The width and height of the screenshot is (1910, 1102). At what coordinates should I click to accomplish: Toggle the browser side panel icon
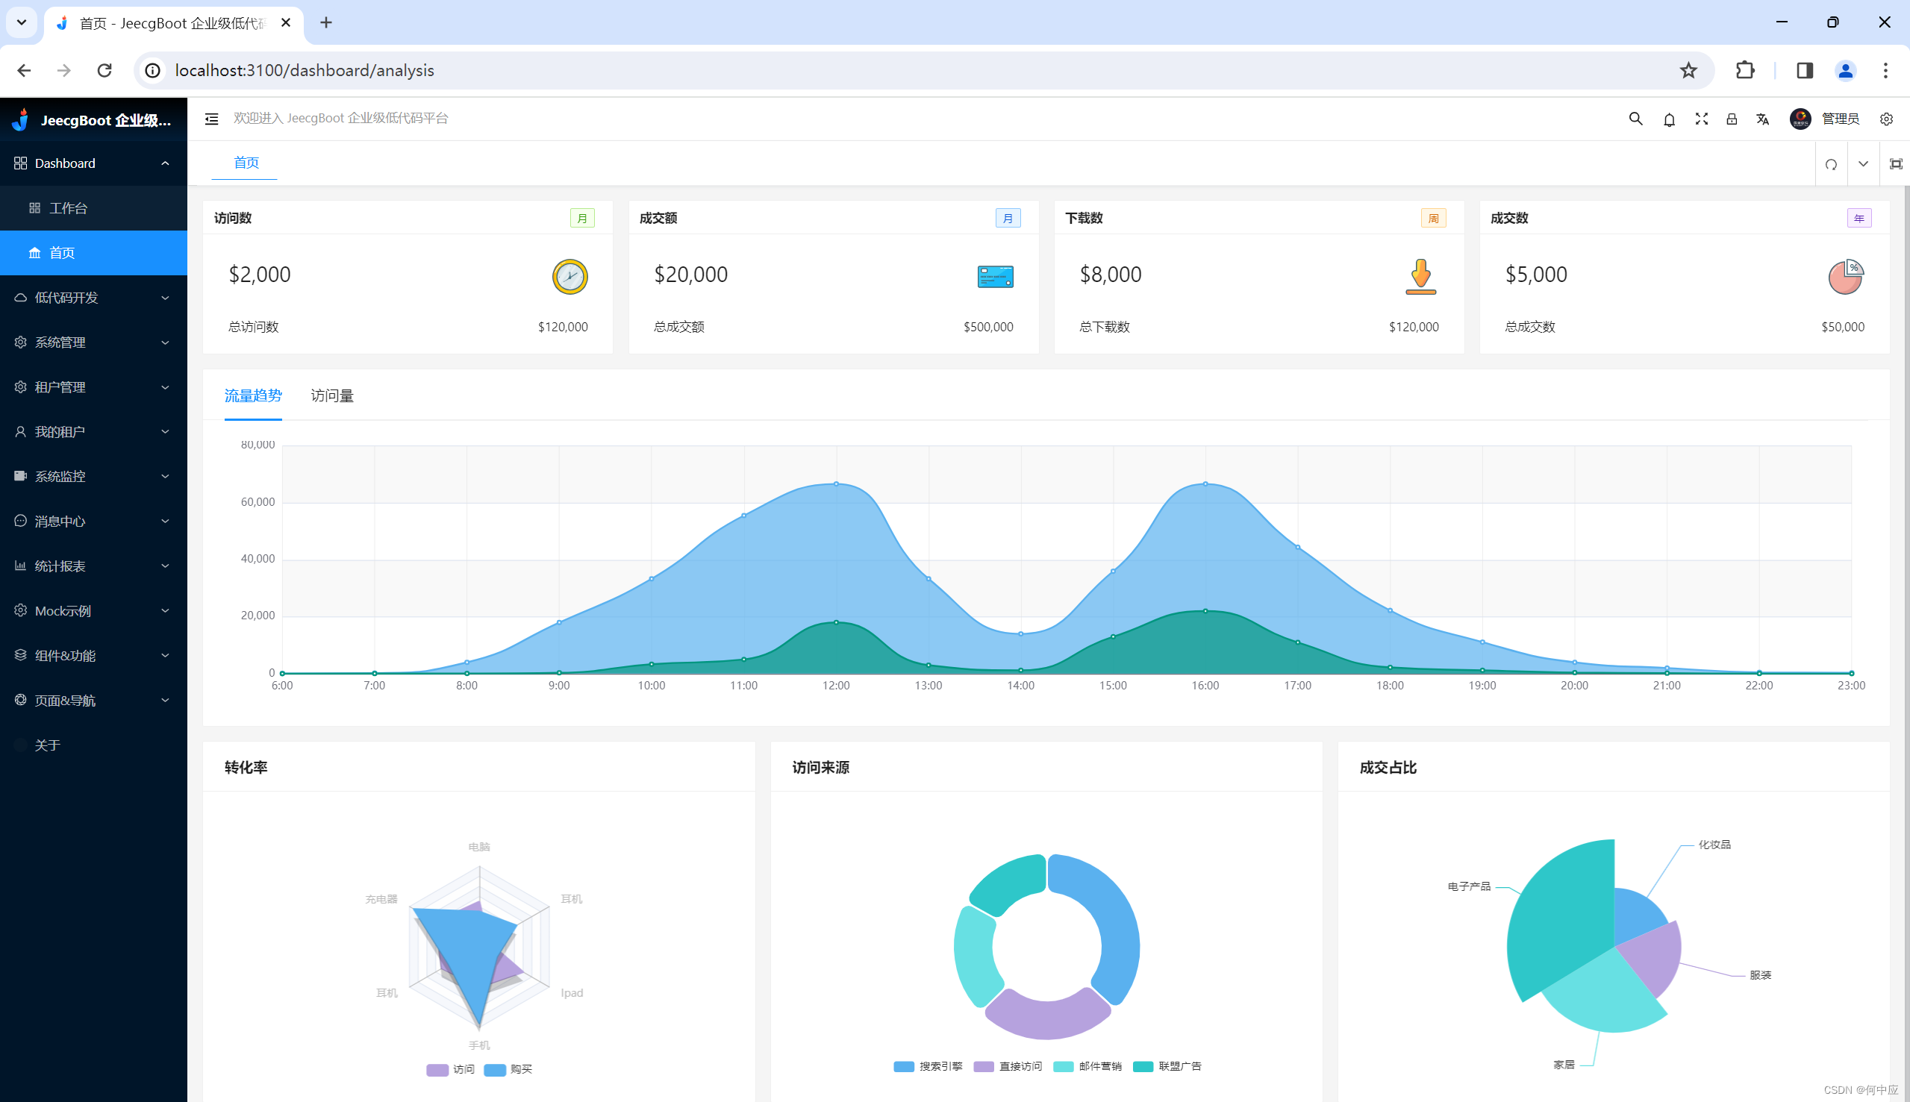pyautogui.click(x=1804, y=70)
